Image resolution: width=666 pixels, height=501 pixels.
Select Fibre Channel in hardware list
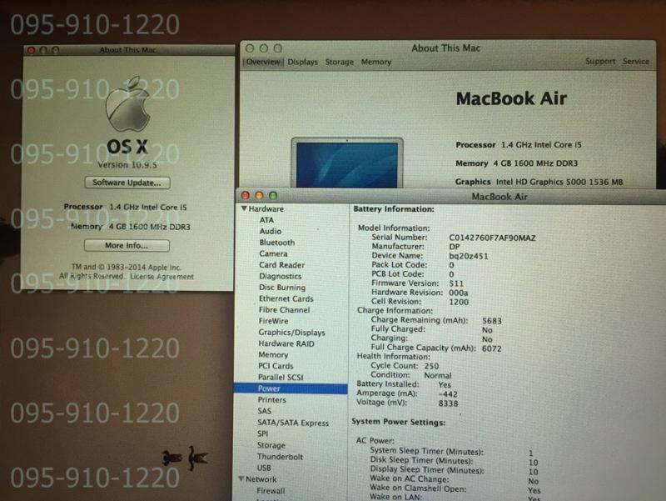click(x=284, y=310)
